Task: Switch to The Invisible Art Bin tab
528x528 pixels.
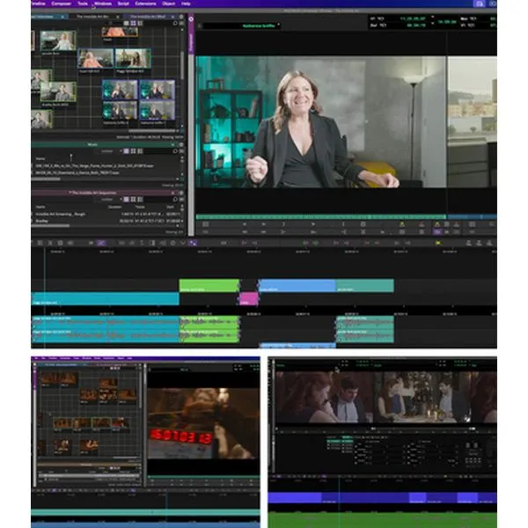Action: (x=92, y=17)
